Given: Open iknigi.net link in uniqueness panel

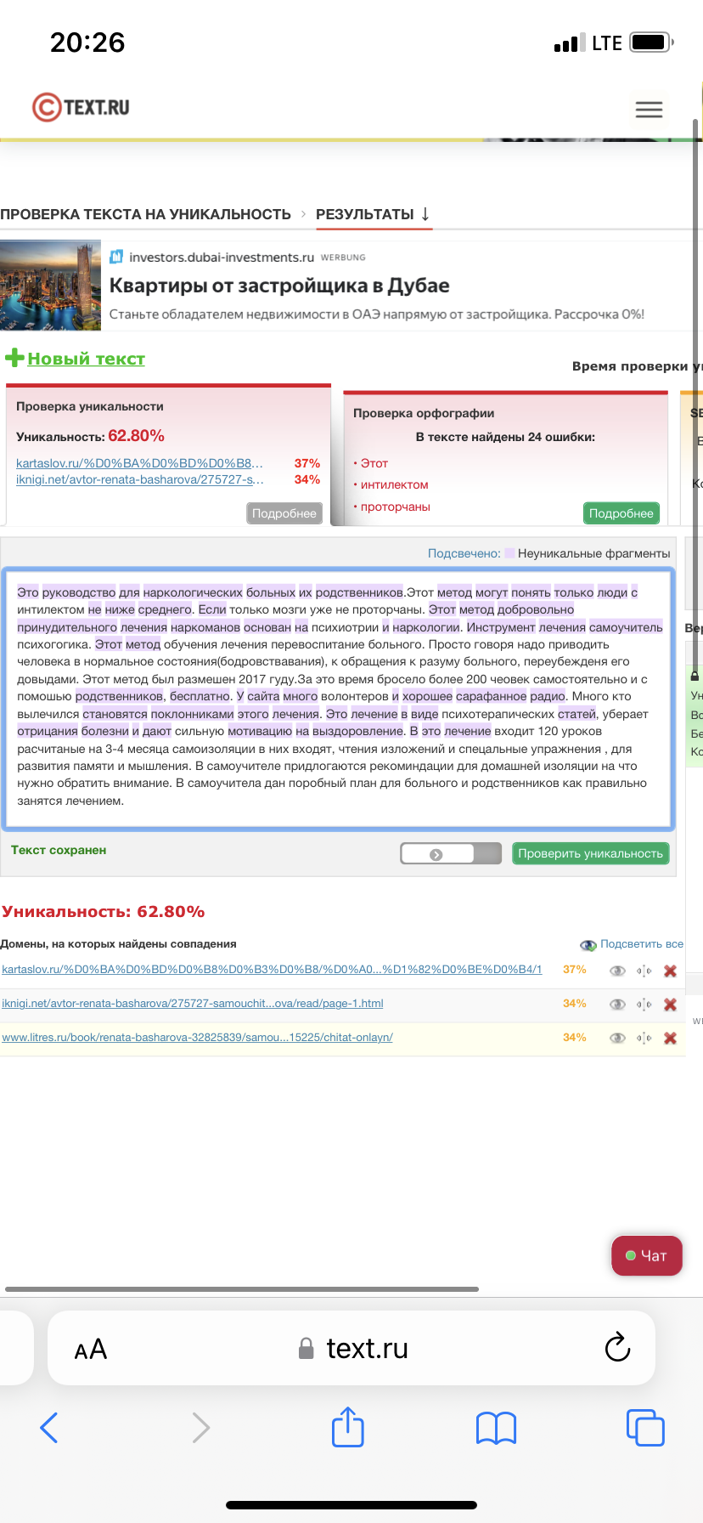Looking at the screenshot, I should (x=139, y=479).
